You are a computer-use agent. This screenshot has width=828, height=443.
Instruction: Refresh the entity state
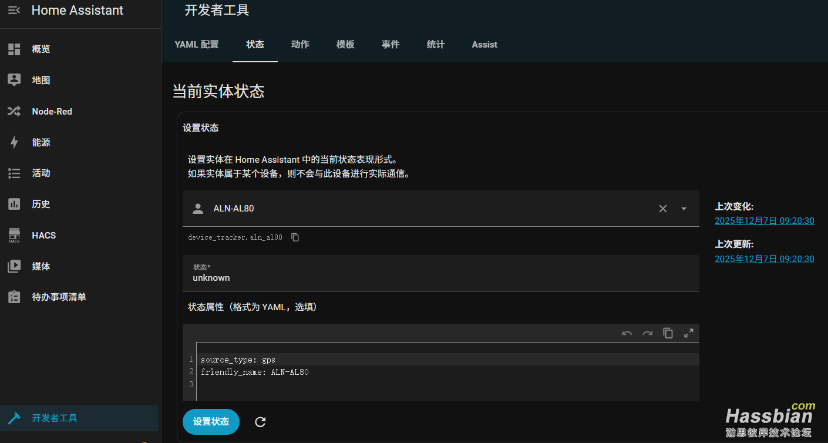(x=260, y=422)
